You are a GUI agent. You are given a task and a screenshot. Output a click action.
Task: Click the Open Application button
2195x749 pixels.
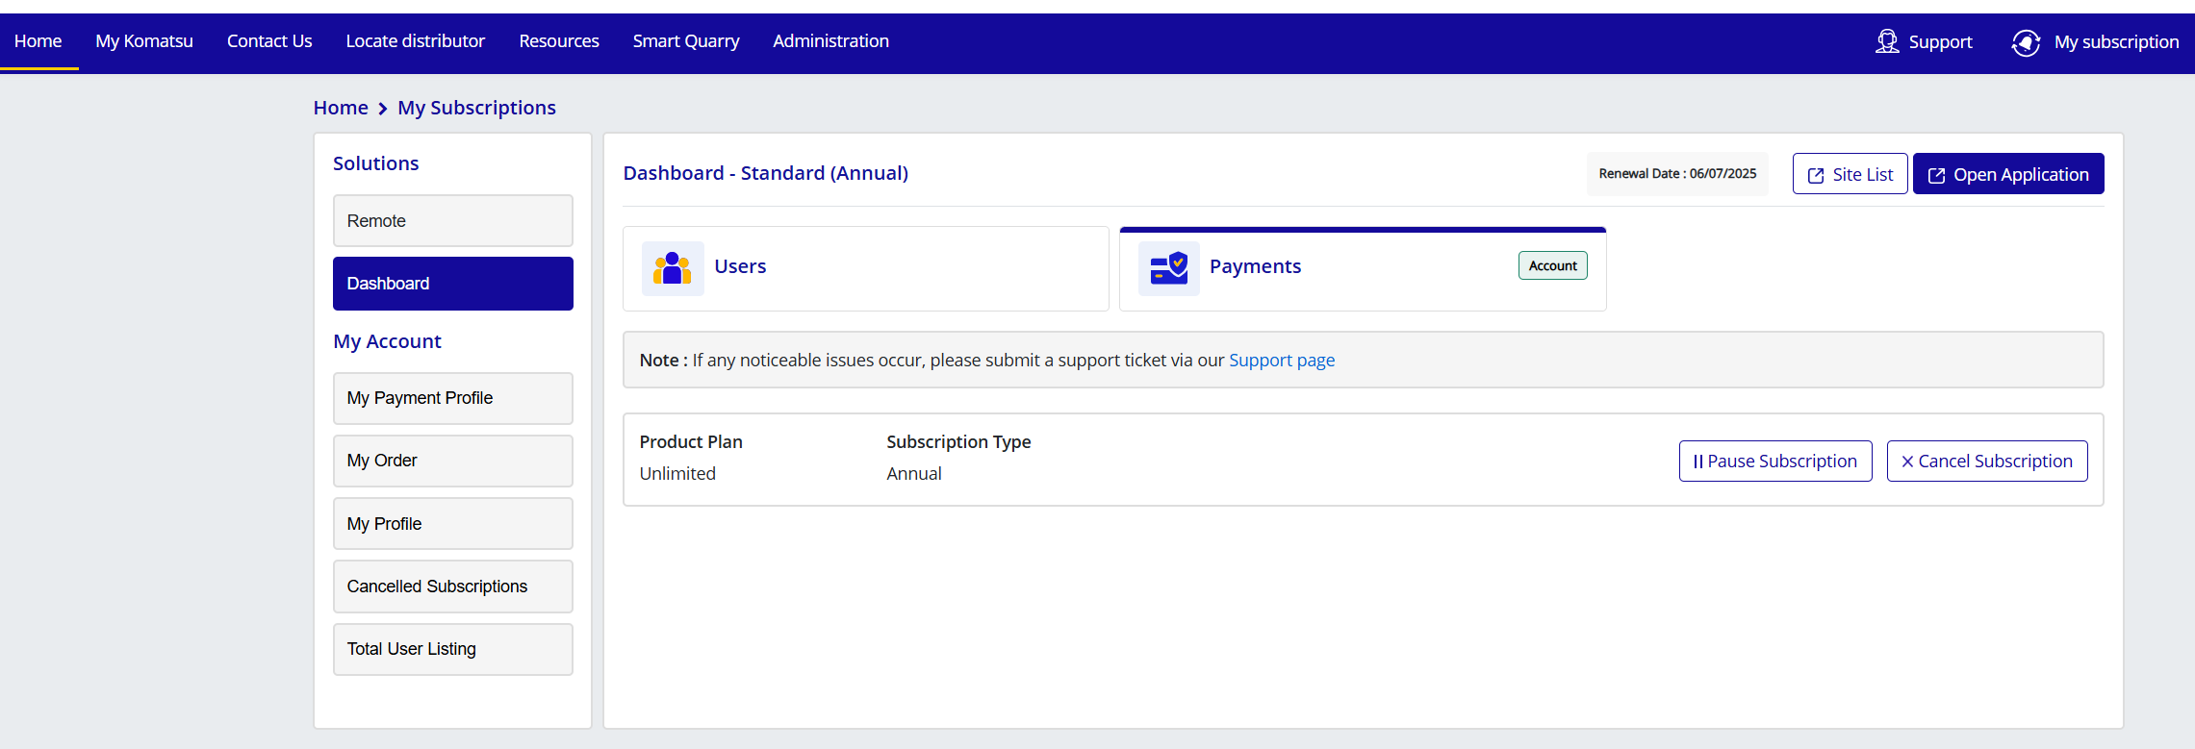2008,174
